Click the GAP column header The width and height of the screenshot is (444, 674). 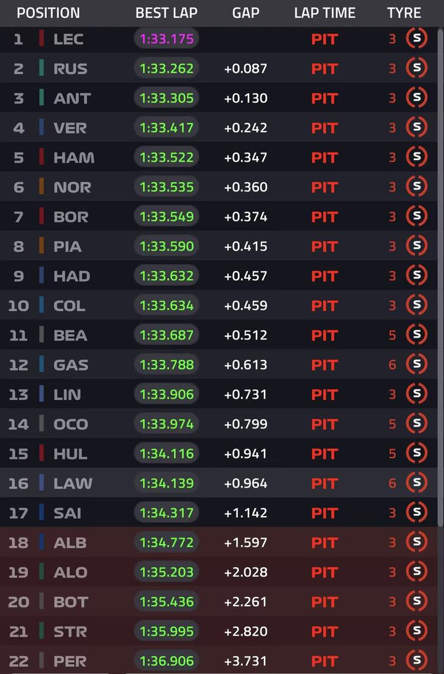pyautogui.click(x=245, y=13)
